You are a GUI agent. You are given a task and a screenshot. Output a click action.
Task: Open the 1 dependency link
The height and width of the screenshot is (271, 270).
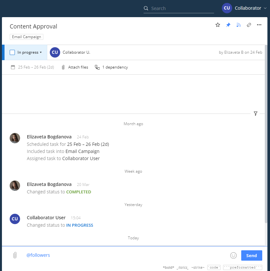click(x=115, y=67)
